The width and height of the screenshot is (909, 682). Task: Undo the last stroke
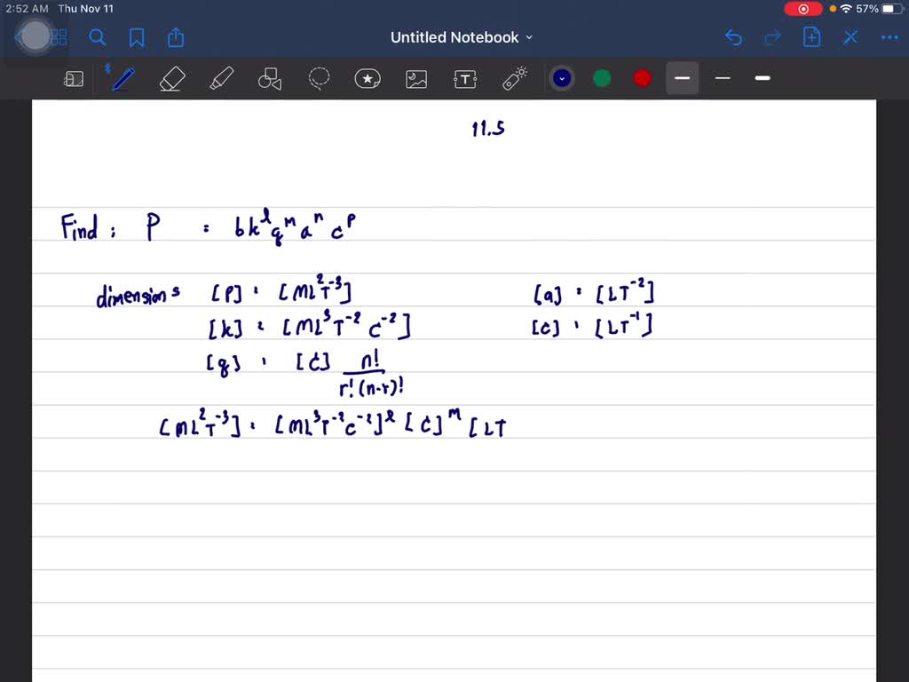coord(733,37)
